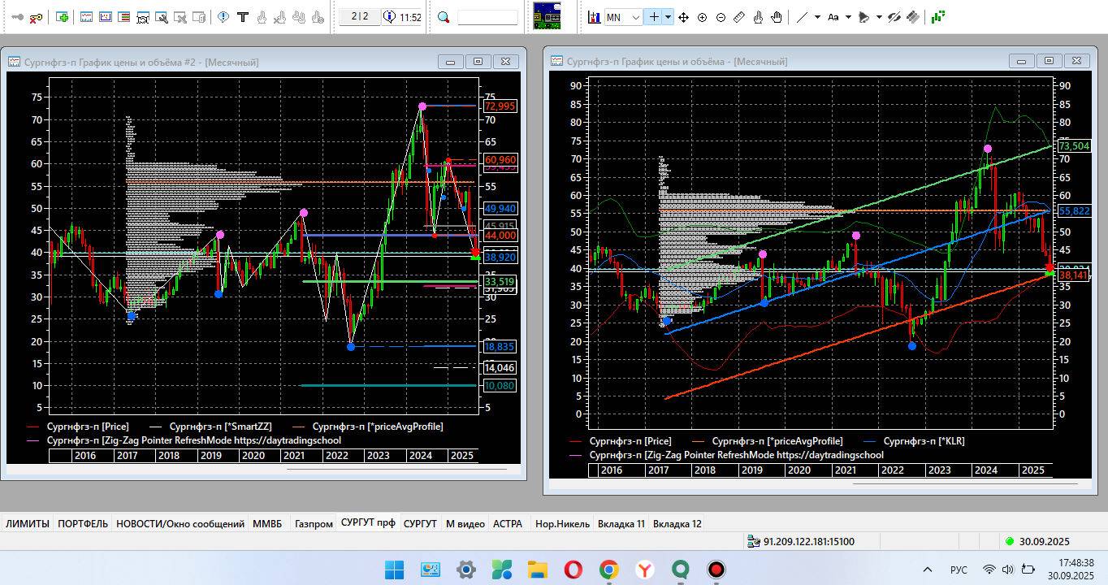Click the bold T text icon
This screenshot has width=1108, height=585.
[x=242, y=17]
